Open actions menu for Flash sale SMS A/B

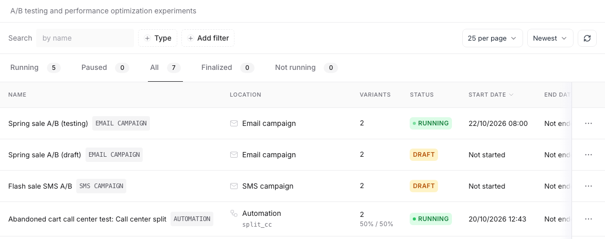coord(588,186)
